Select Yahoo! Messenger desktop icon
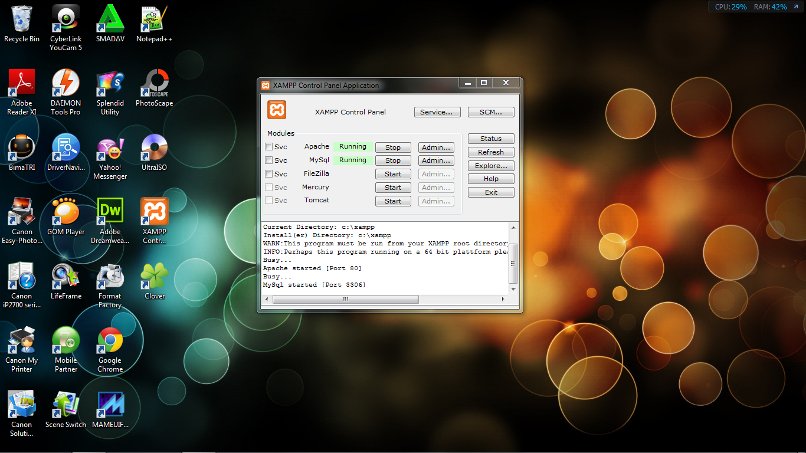Screen dimensions: 806x453 [110, 156]
